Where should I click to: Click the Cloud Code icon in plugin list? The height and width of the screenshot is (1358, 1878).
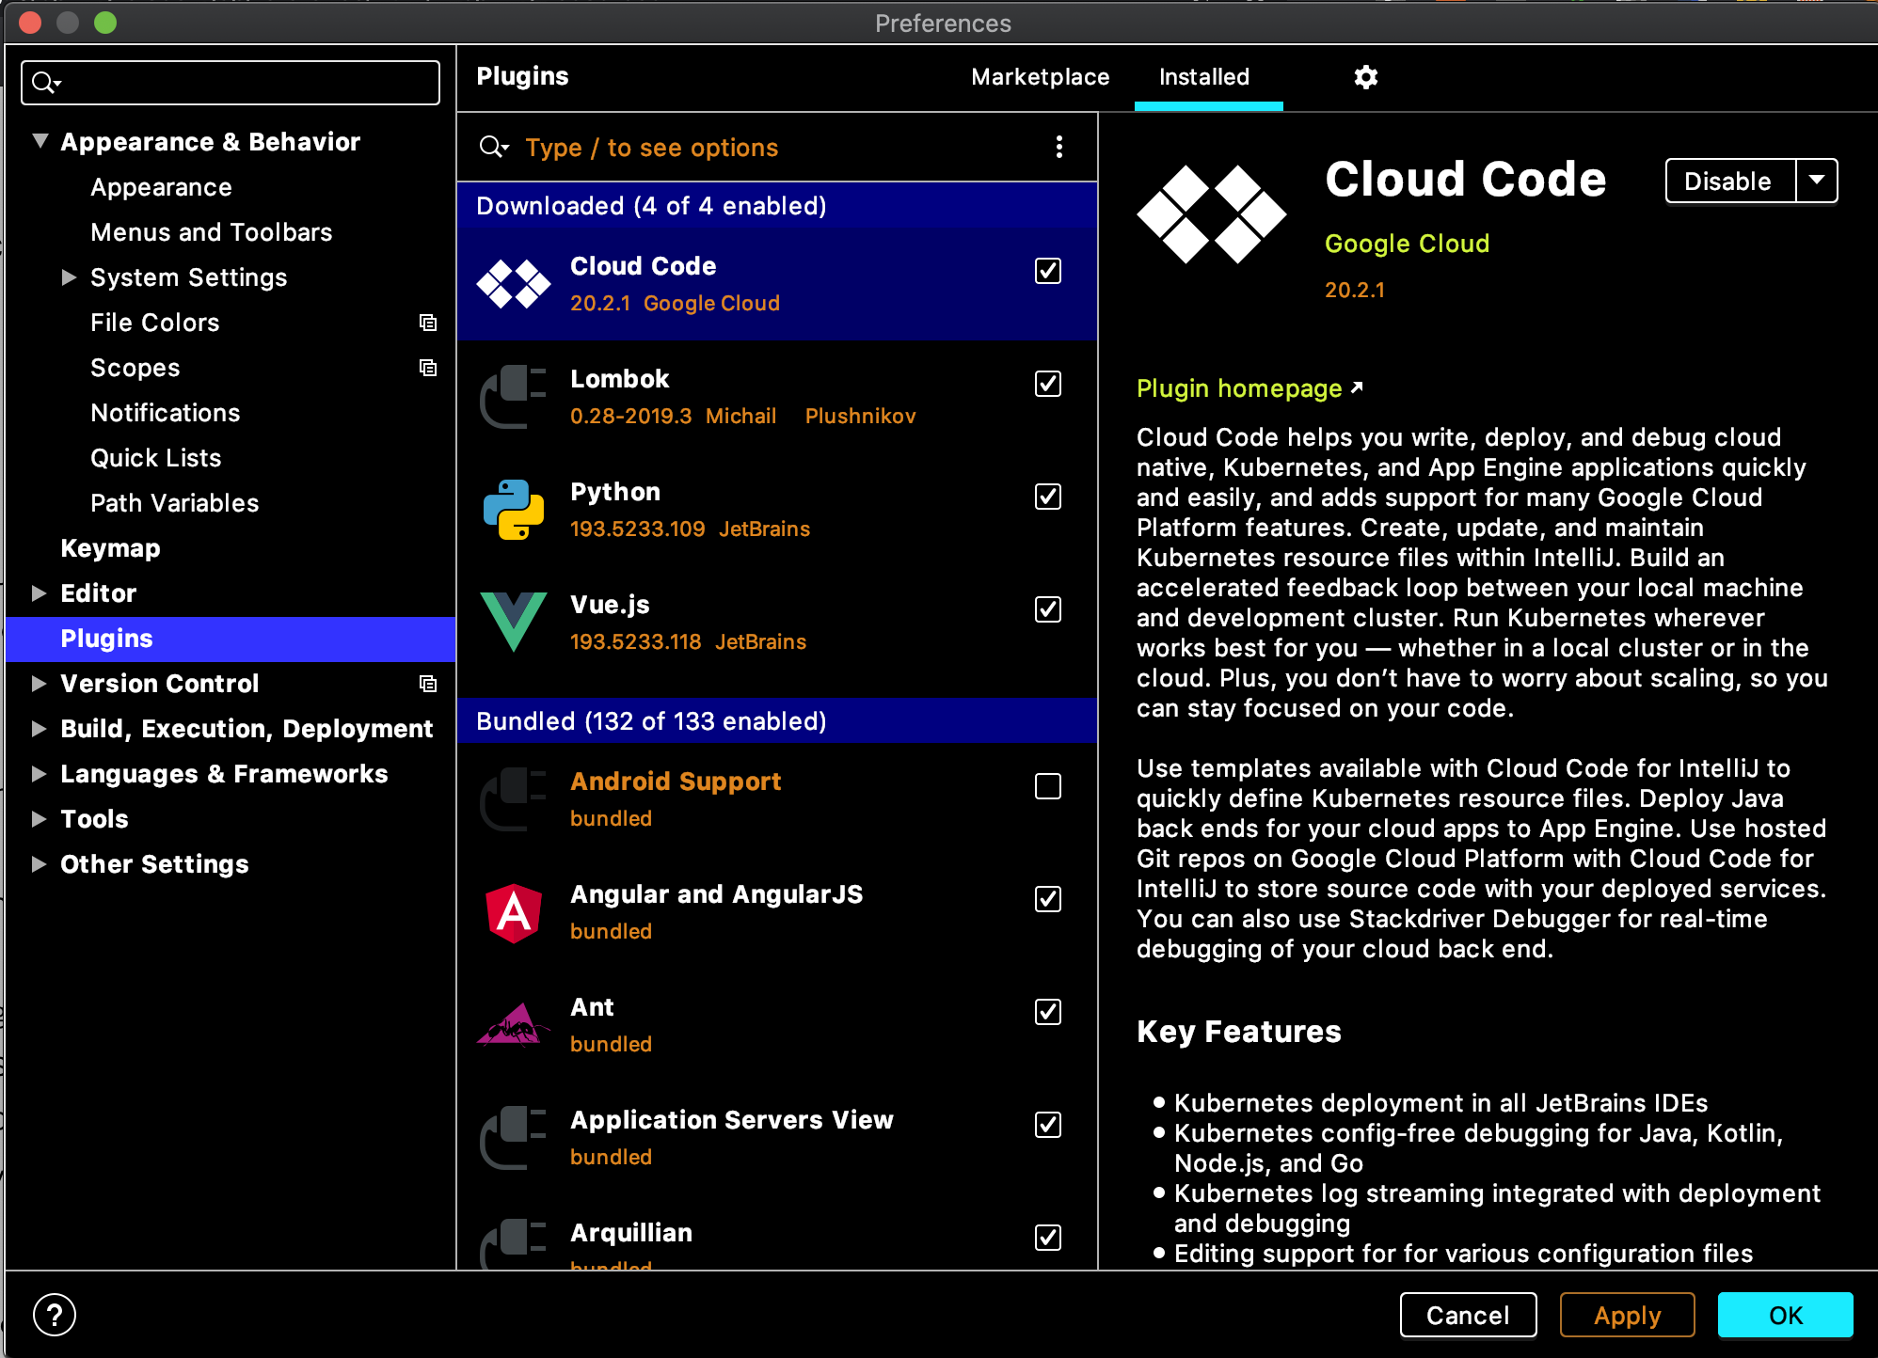point(513,283)
